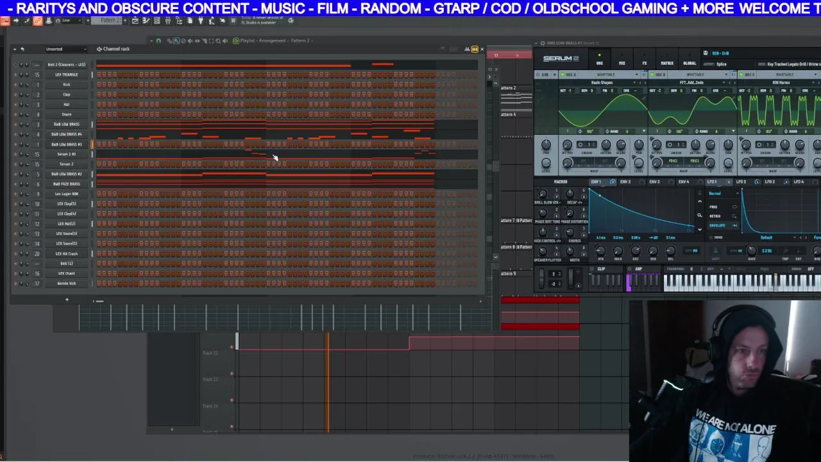Open FFT_Add_2nds wavetable dropdown
This screenshot has width=821, height=462.
coord(693,83)
